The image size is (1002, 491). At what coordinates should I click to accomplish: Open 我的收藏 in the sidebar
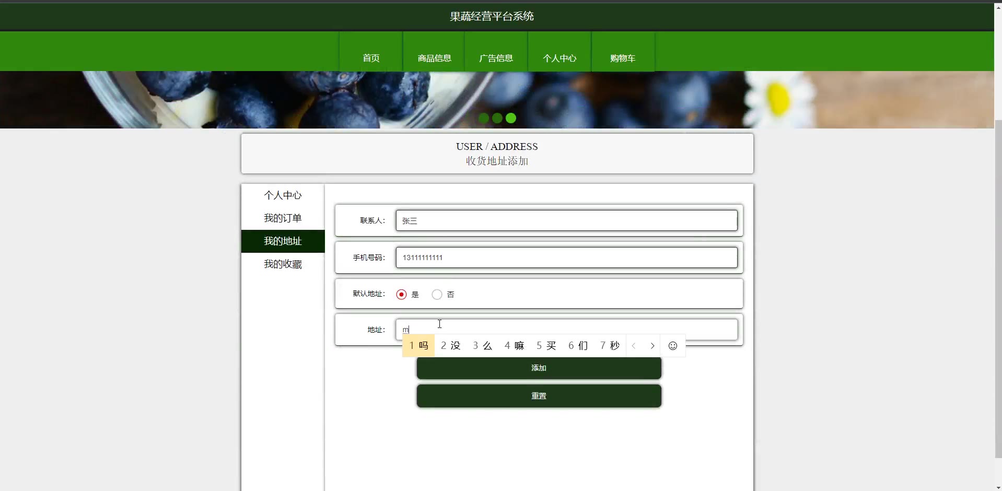click(283, 264)
